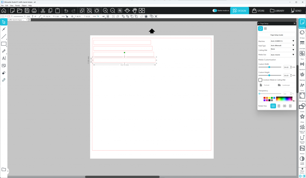Click the Home icon in toolbar

pos(4,10)
